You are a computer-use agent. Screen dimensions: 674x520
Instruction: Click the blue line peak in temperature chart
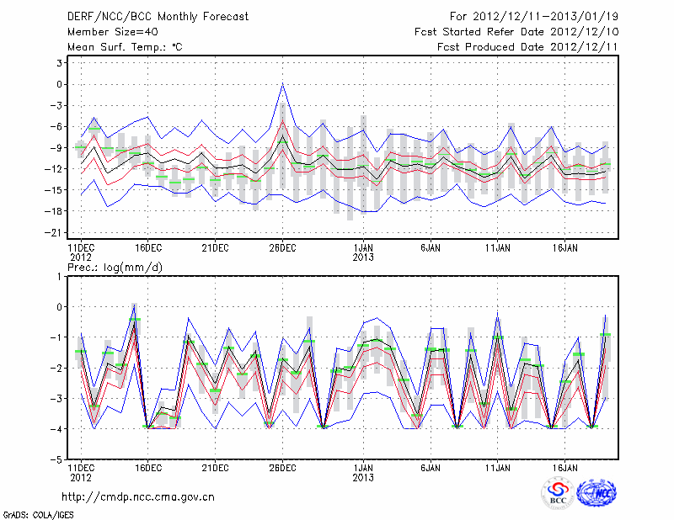pos(282,83)
